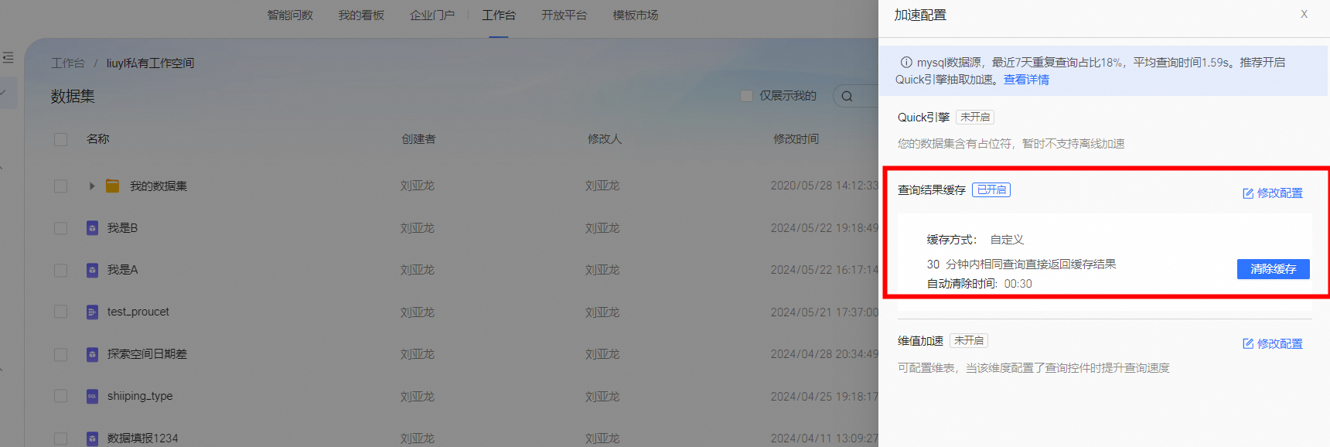This screenshot has width=1330, height=447.
Task: Click the dataset icon beside 我是B
Action: [x=92, y=228]
